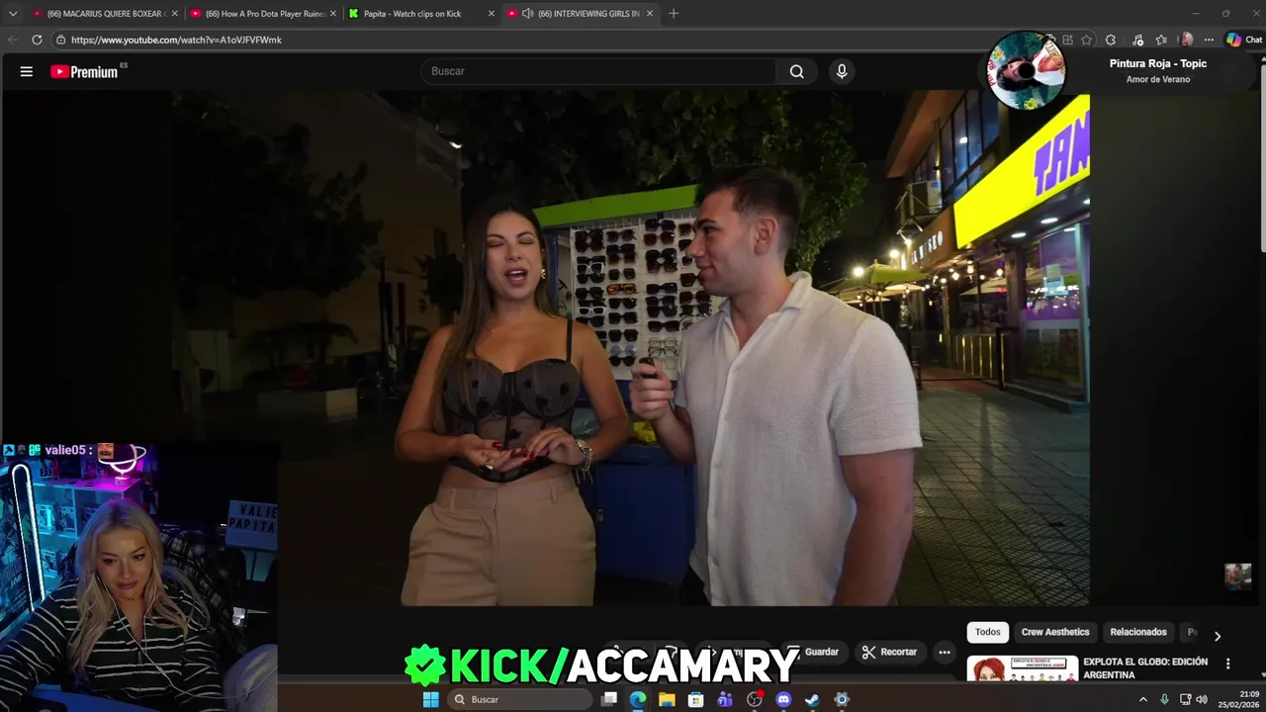Screen dimensions: 1266x712
Task: Click the YouTube search magnifier button
Action: [x=796, y=71]
